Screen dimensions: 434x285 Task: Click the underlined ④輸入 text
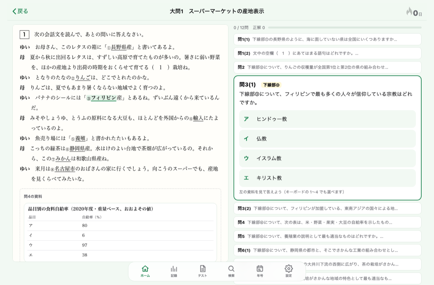[196, 118]
